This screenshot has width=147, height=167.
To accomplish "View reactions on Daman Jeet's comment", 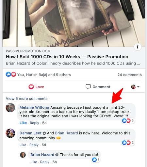I will click(128, 143).
